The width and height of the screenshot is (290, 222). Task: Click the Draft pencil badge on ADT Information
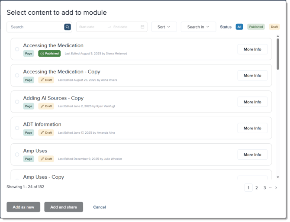pos(46,132)
